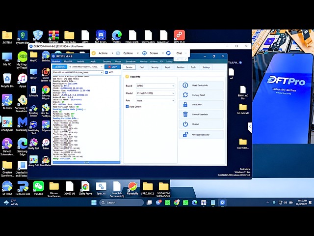
Task: Open the UltraViewer Chat bubble icon
Action: pos(168,53)
